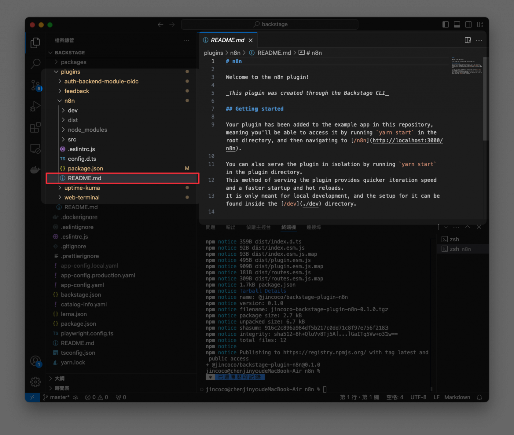This screenshot has height=435, width=514.
Task: Toggle bottom panel layout icon
Action: click(x=457, y=24)
